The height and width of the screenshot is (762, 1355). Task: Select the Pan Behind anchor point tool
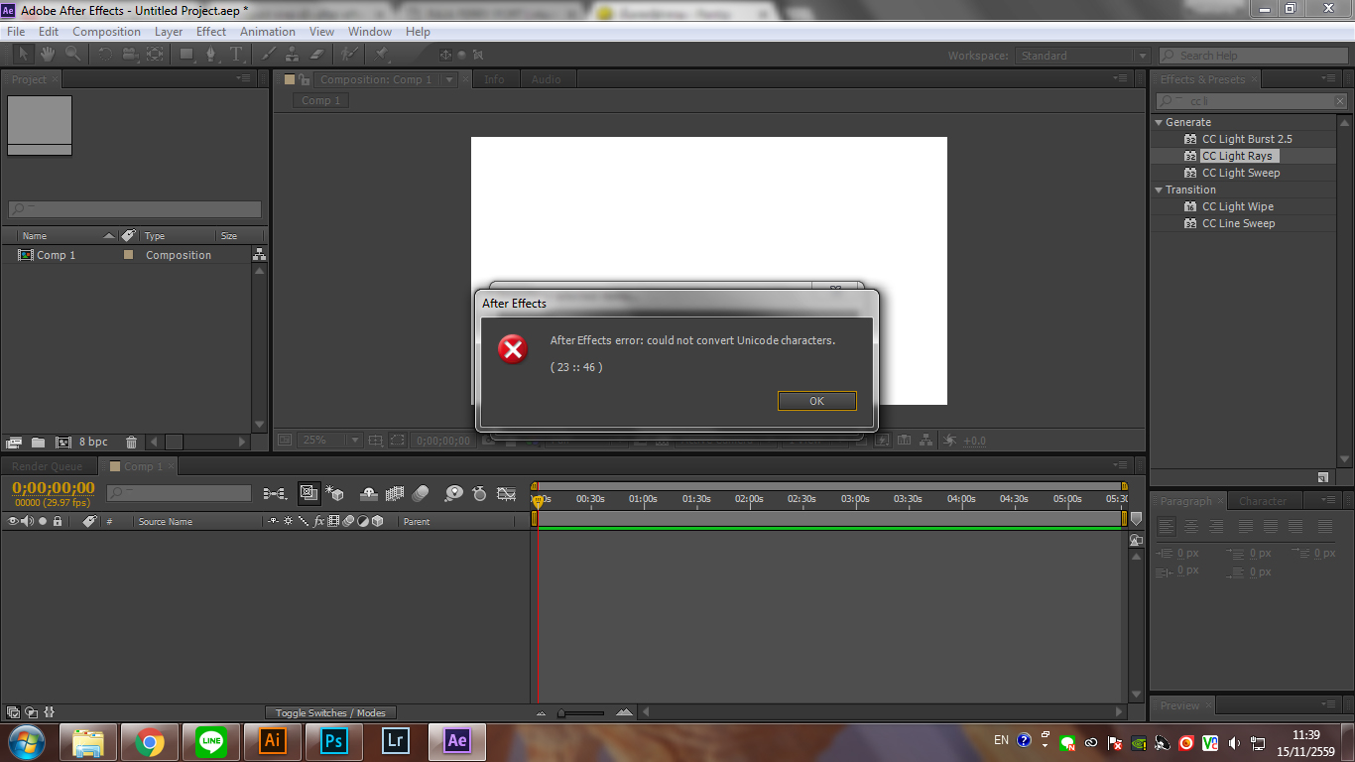pyautogui.click(x=155, y=54)
